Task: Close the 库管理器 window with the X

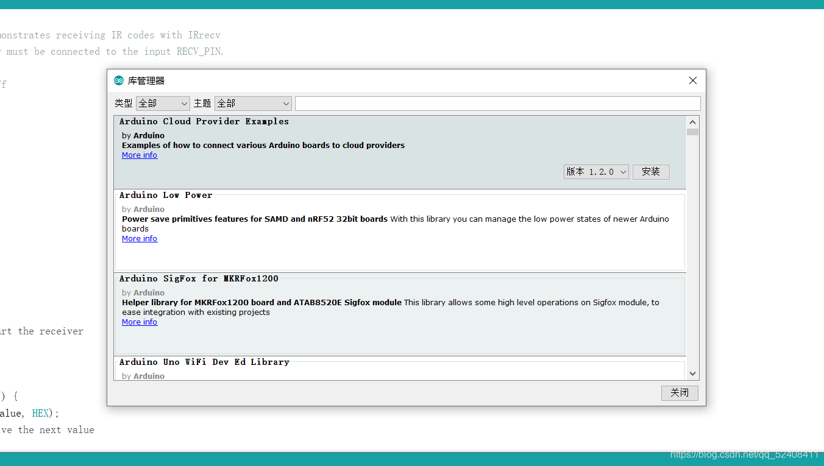Action: click(692, 80)
